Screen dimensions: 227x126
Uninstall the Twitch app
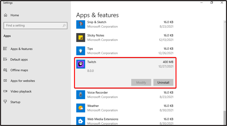click(163, 82)
